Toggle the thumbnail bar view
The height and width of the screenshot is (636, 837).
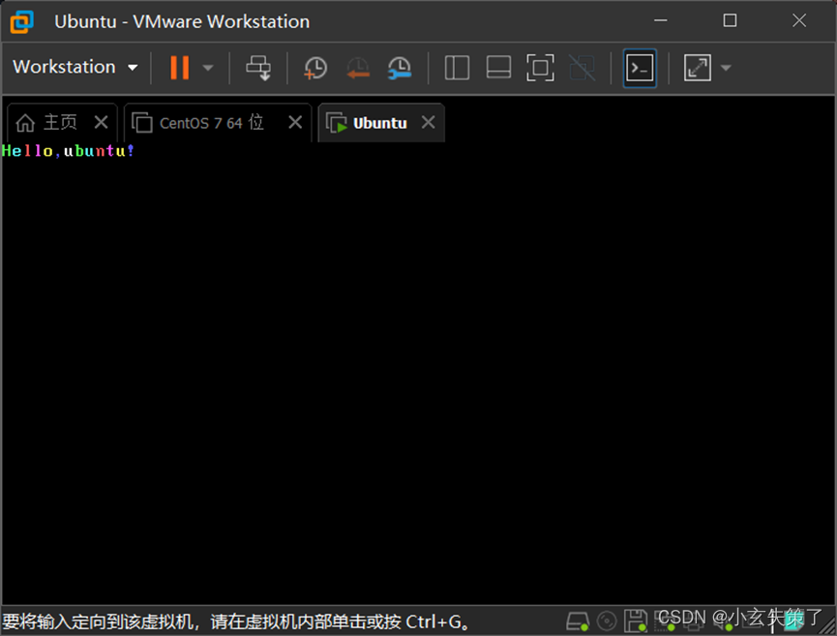pos(498,68)
